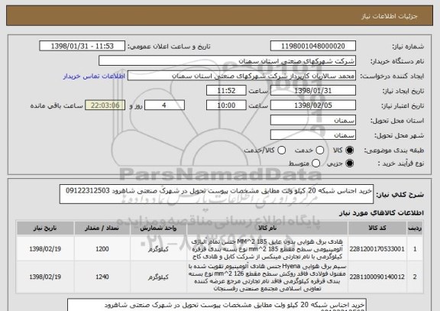
Task: Click the تاریخ نیاز column header
Action: pos(45,228)
